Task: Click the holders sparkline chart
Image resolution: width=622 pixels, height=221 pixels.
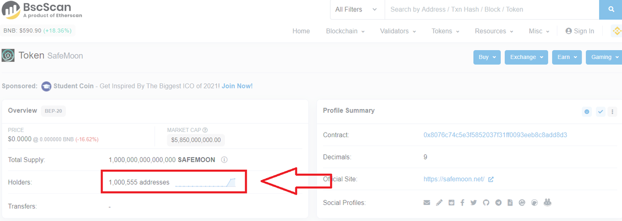Action: point(205,182)
